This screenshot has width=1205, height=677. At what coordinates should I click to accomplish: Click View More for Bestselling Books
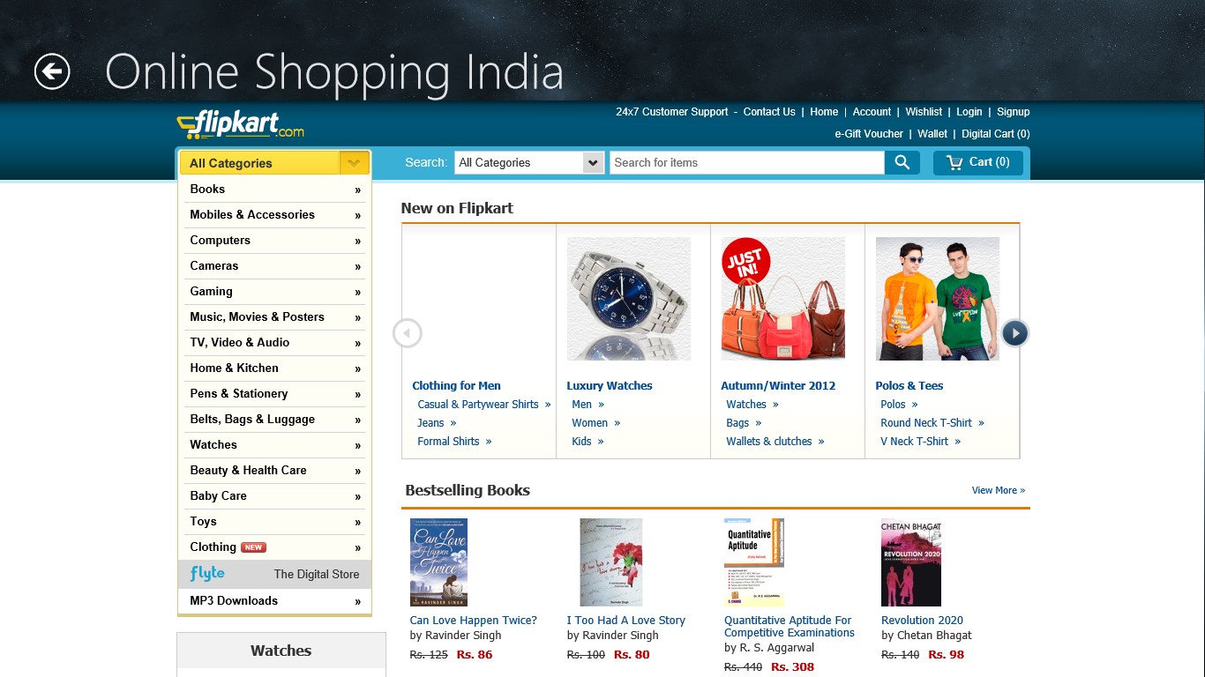998,490
